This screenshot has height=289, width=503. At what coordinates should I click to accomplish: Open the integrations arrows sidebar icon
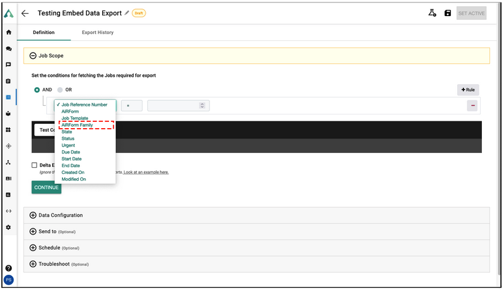pos(9,211)
